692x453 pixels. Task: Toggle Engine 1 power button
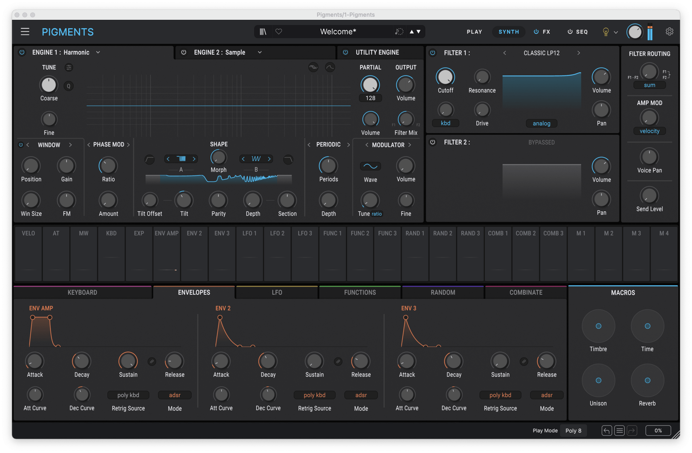tap(22, 52)
